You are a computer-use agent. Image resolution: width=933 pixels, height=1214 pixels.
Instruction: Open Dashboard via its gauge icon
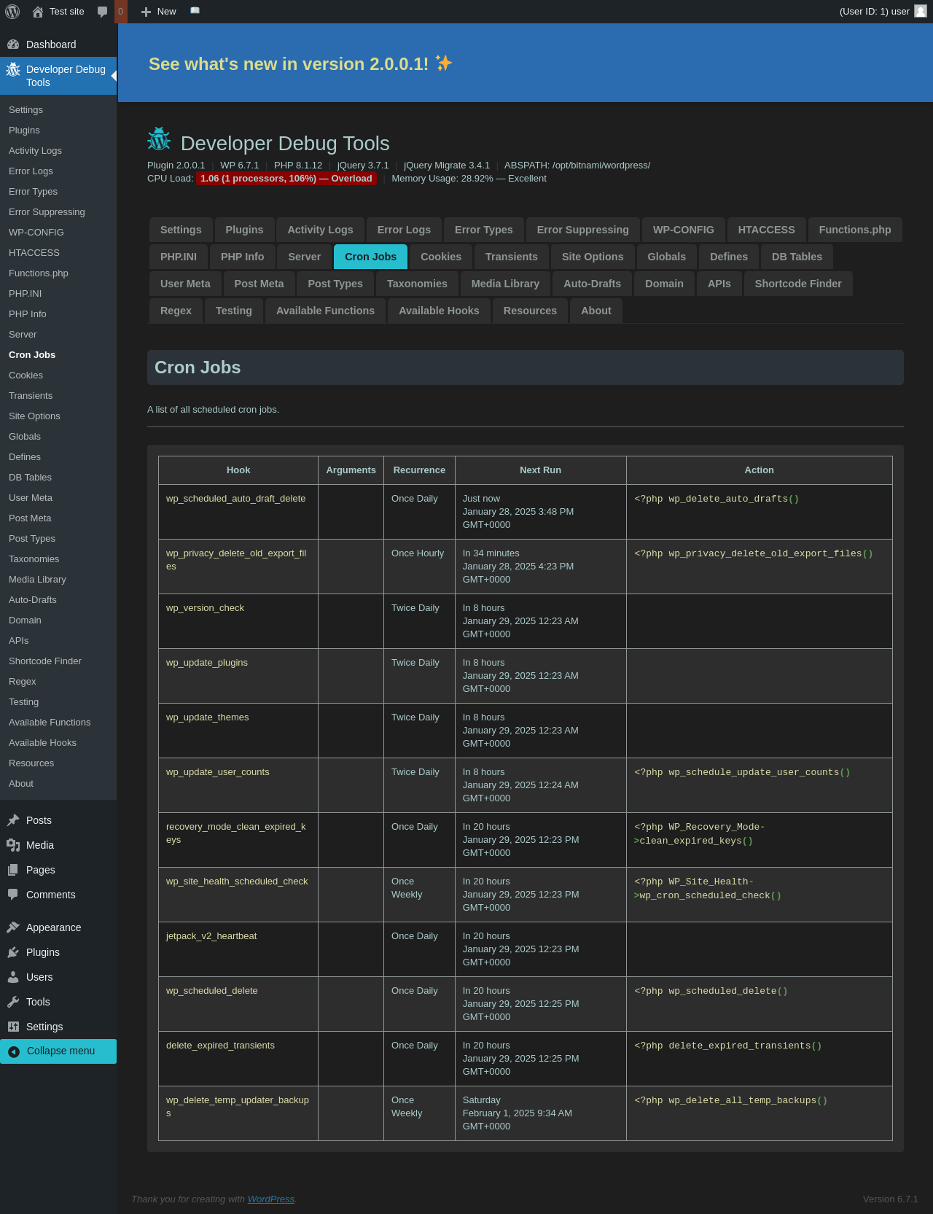click(13, 44)
